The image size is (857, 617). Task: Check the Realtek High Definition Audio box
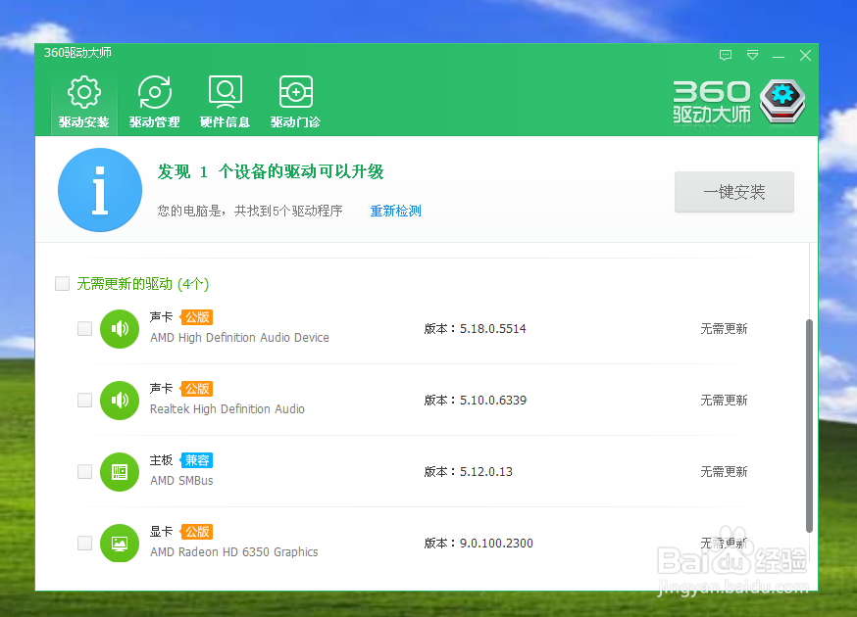point(84,401)
